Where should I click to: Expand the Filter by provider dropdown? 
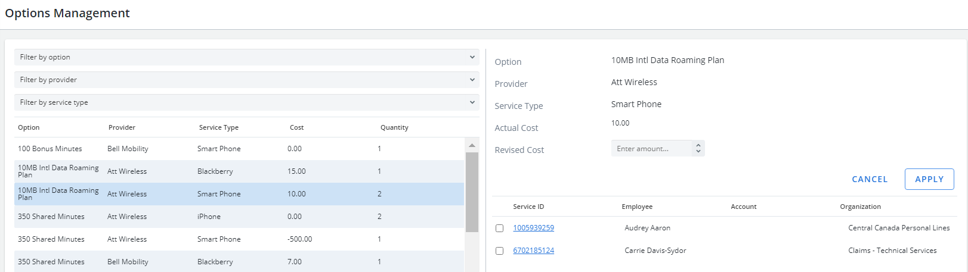click(x=246, y=80)
